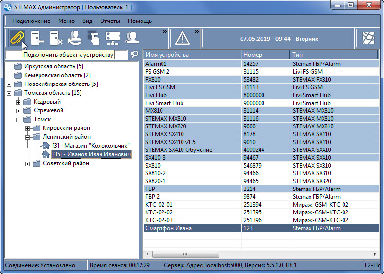
Task: Click the two users silhouette icon
Action: pyautogui.click(x=132, y=38)
